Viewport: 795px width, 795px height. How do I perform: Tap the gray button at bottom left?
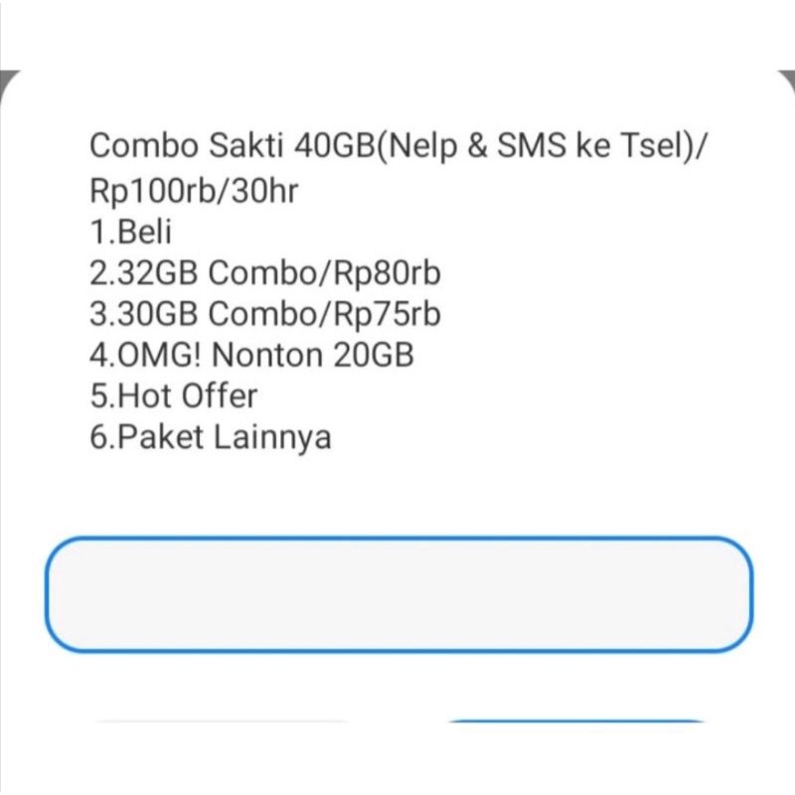tap(221, 723)
